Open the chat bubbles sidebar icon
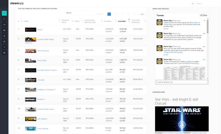 4,53
